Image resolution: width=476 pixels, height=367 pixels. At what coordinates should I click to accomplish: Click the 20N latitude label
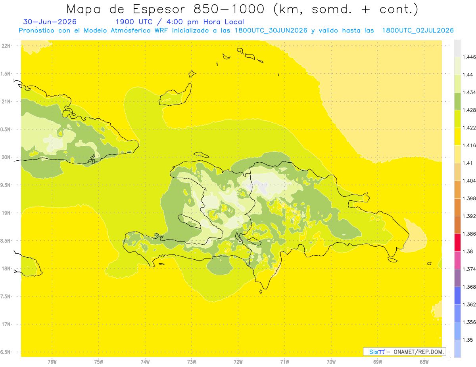pos(6,157)
